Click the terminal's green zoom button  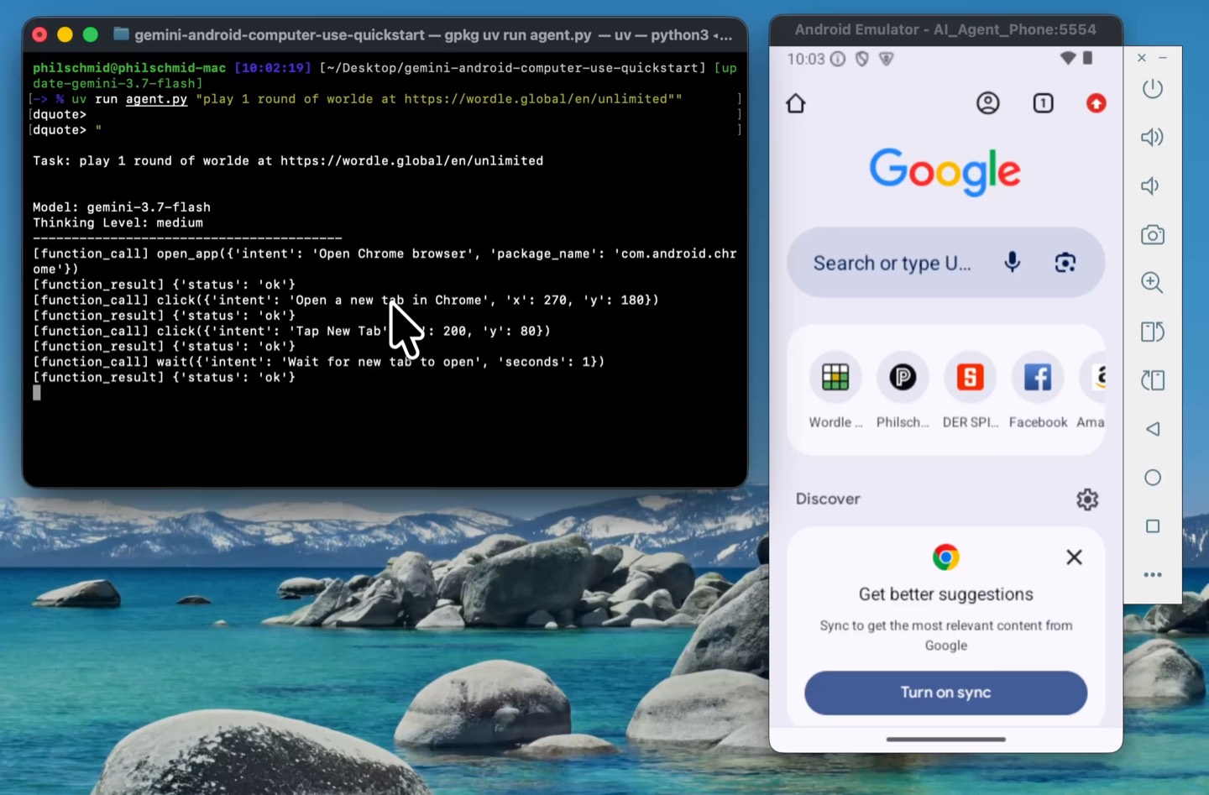[91, 34]
